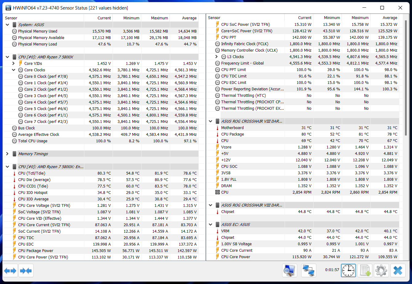
Task: Reset the elapsed time clock button
Action: (x=348, y=271)
